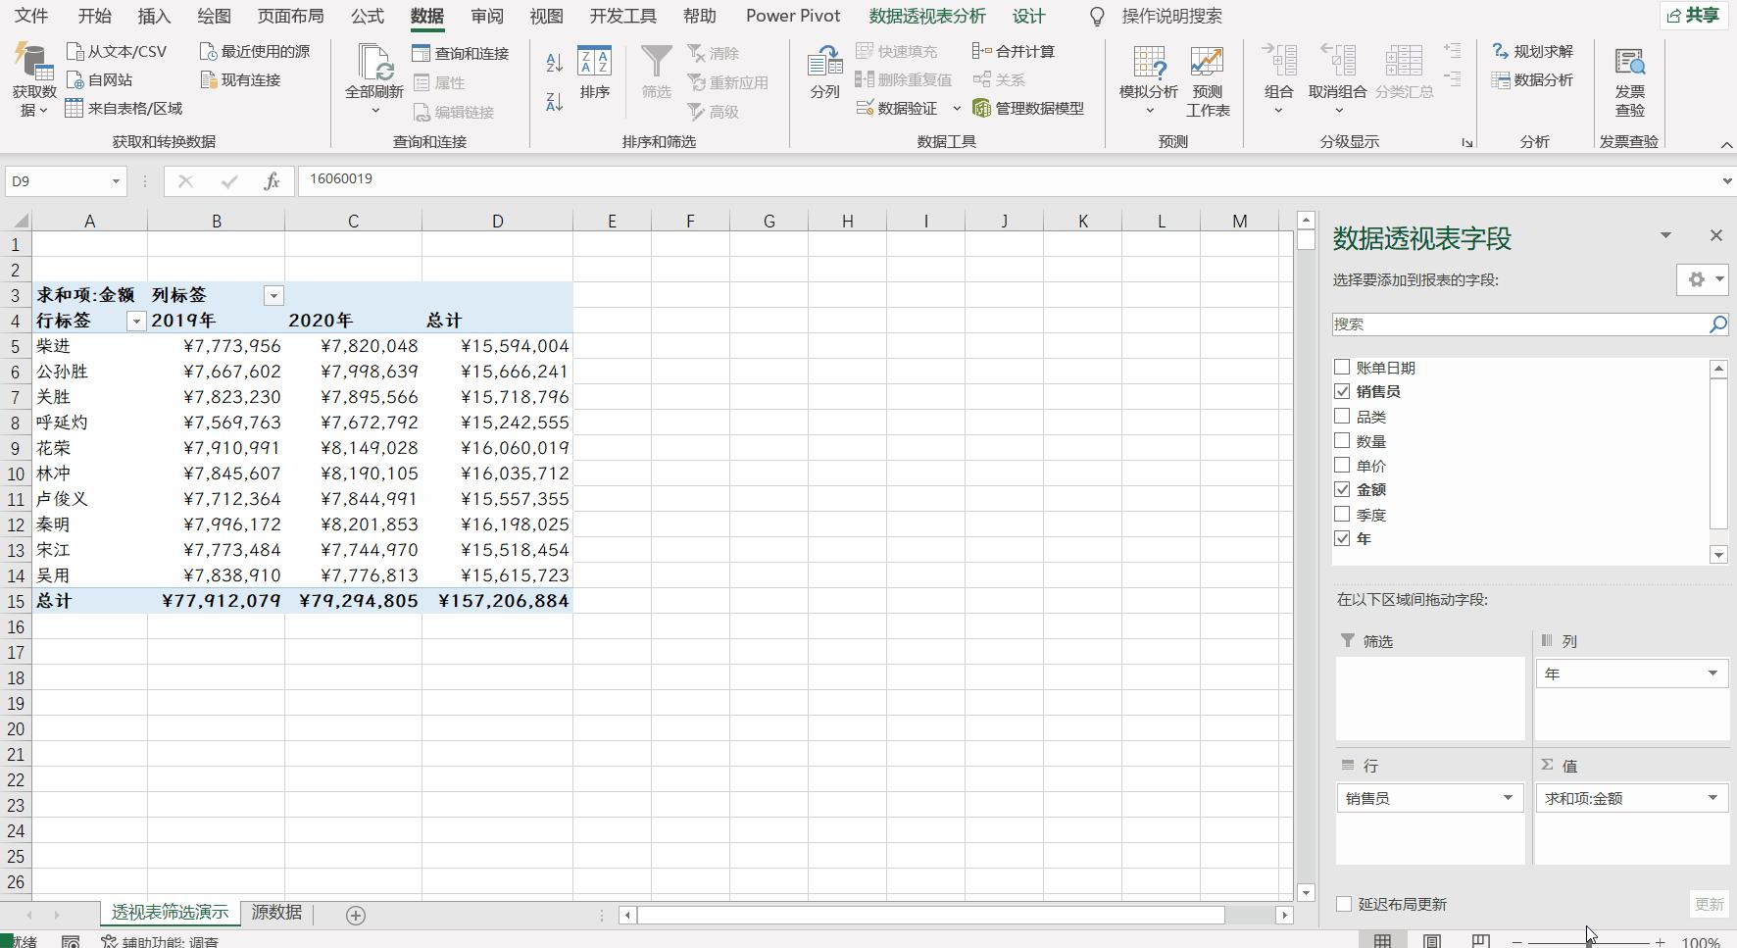Click the 全部刷新 (Refresh All) icon

373,63
